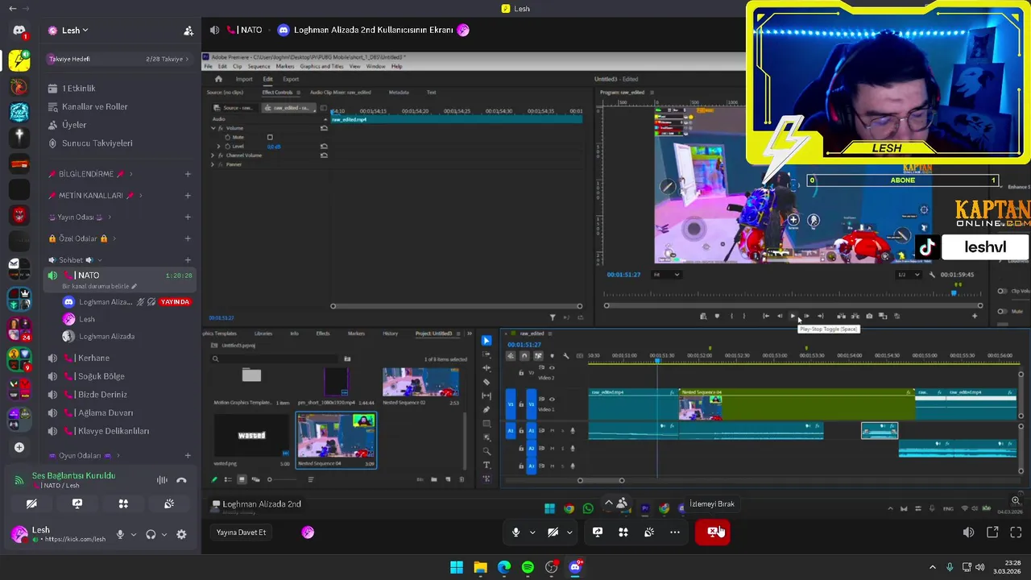Open File Explorer in Windows taskbar
The height and width of the screenshot is (580, 1031).
(480, 567)
